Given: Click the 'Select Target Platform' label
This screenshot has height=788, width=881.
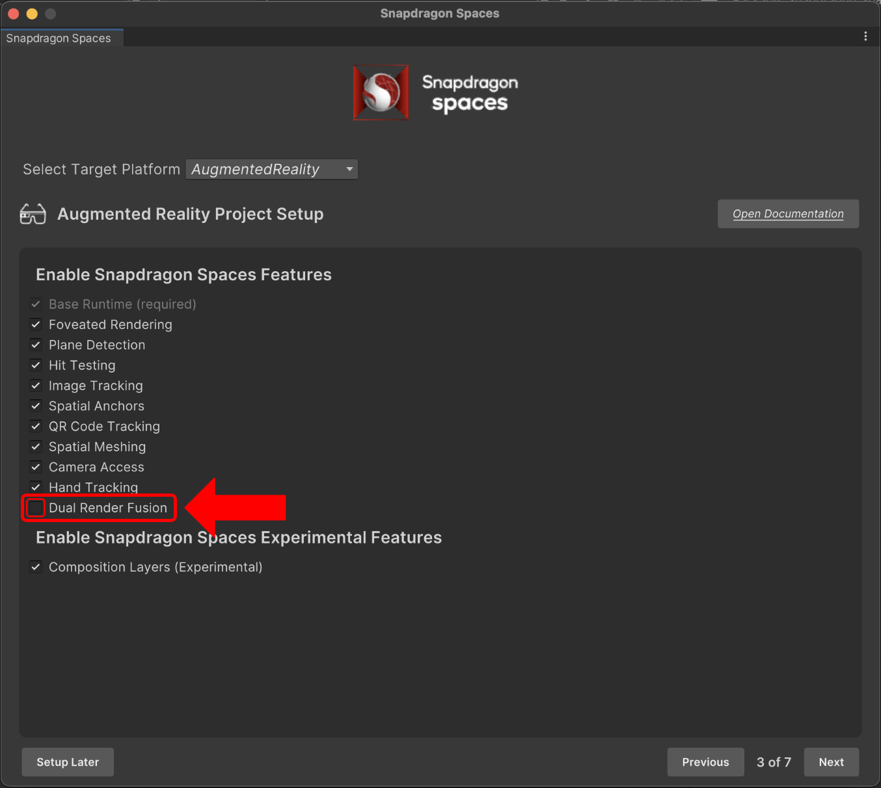Looking at the screenshot, I should 102,169.
